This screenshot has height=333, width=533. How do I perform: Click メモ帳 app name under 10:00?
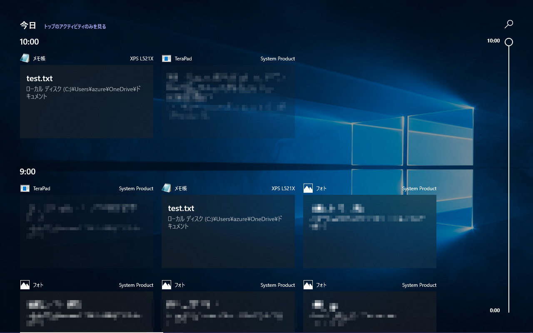click(39, 59)
